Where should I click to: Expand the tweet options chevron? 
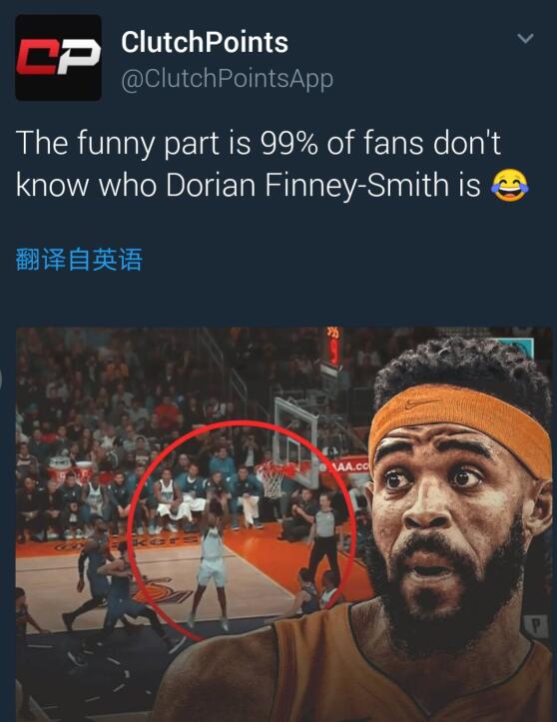click(x=525, y=38)
